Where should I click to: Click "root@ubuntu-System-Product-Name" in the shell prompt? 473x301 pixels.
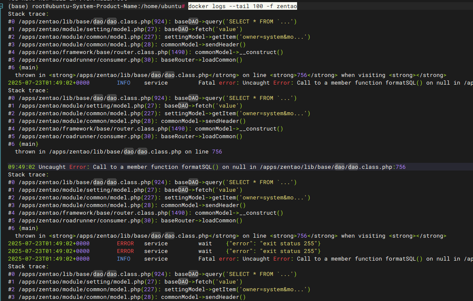coord(85,6)
